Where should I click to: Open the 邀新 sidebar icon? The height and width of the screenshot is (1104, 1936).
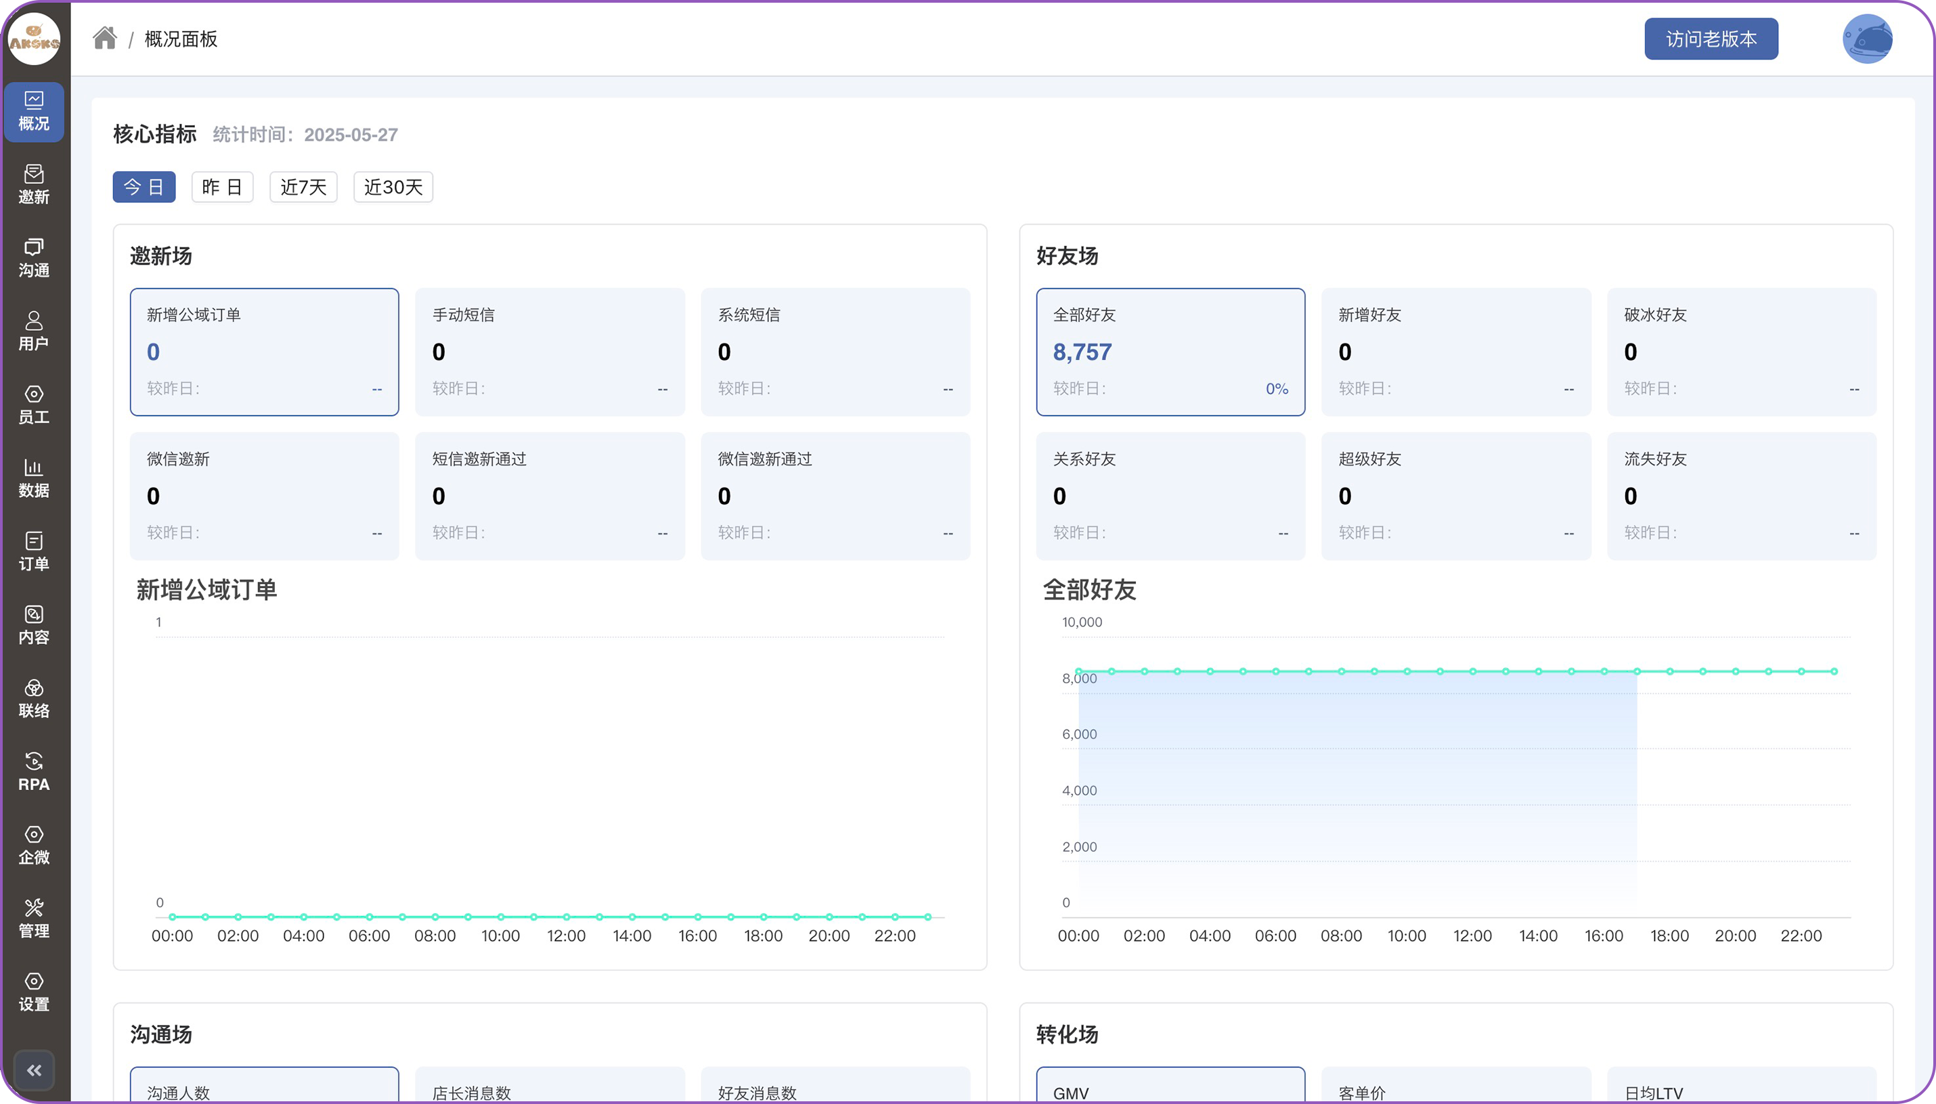pyautogui.click(x=33, y=184)
